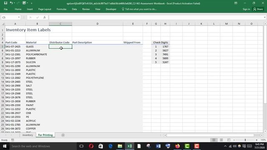
Task: Click the check digit value 7491
Action: [165, 55]
